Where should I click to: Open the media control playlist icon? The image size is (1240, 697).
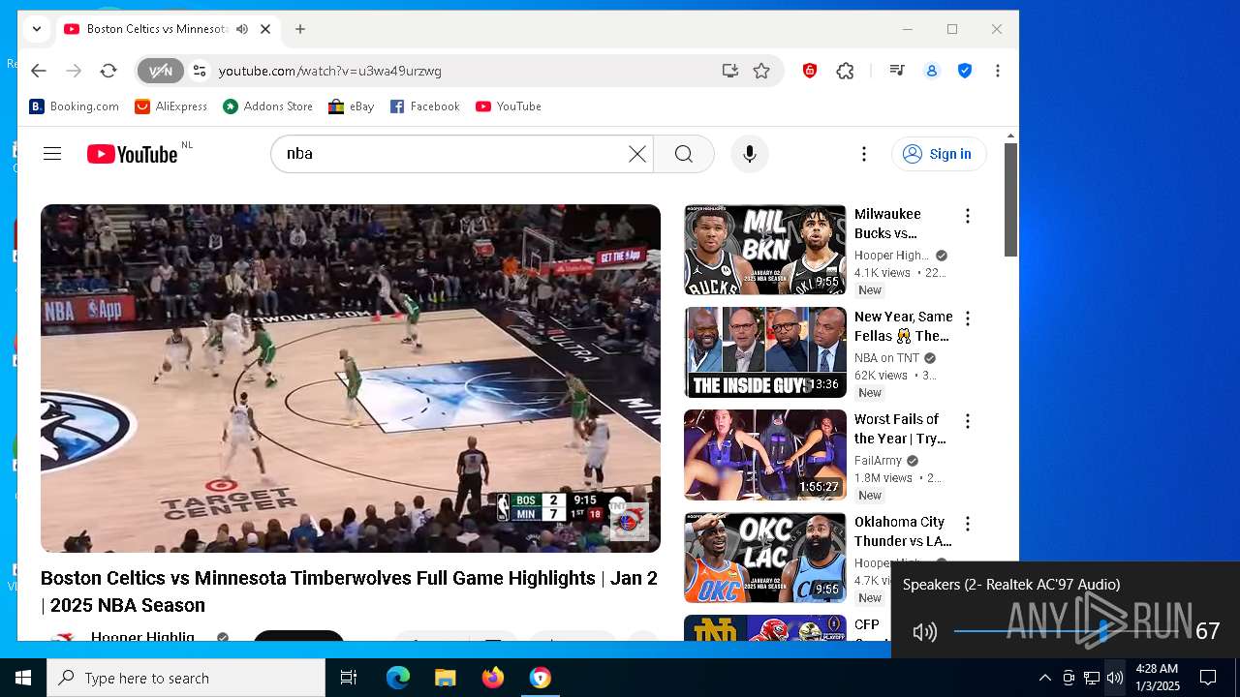[x=897, y=71]
